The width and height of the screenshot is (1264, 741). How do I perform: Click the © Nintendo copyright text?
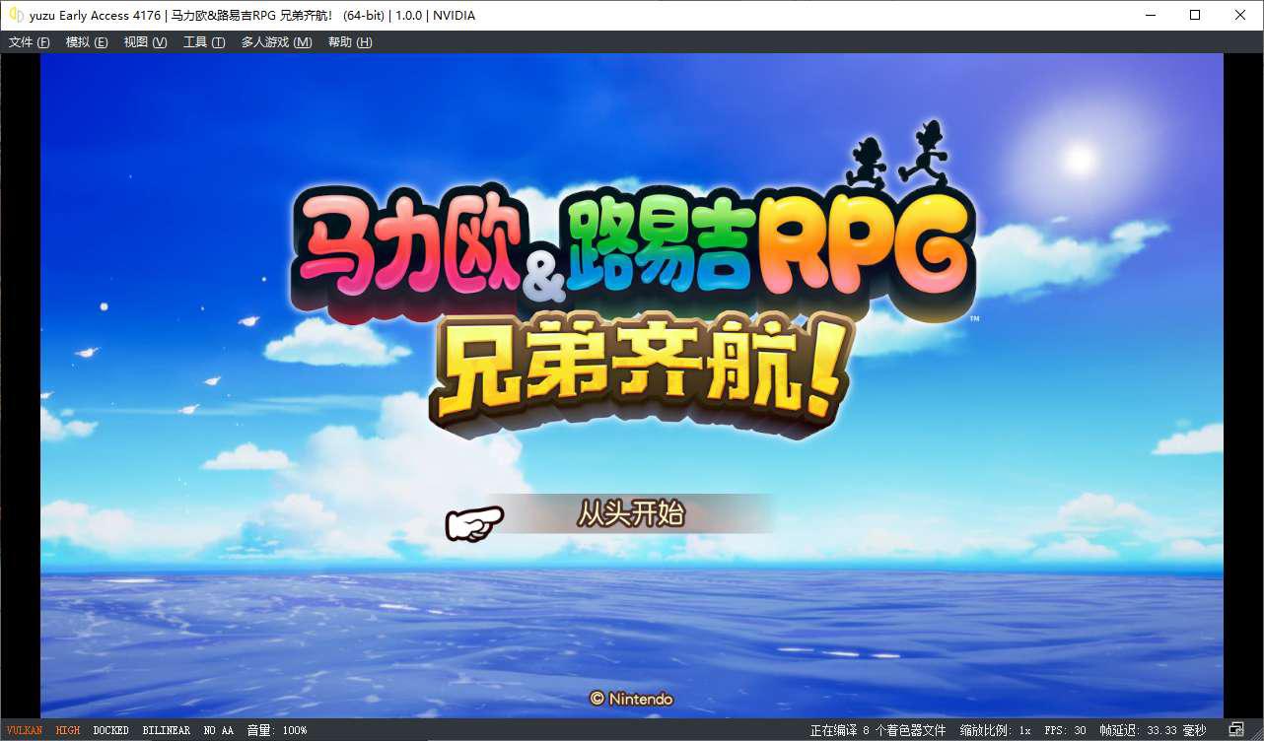(631, 699)
